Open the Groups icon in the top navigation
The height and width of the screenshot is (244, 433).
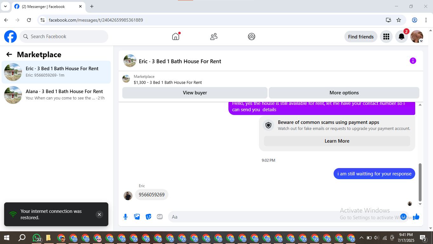pos(252,37)
